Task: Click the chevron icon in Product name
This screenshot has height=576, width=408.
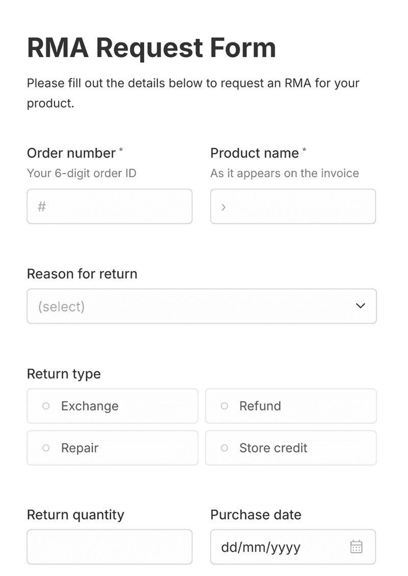Action: (x=223, y=207)
